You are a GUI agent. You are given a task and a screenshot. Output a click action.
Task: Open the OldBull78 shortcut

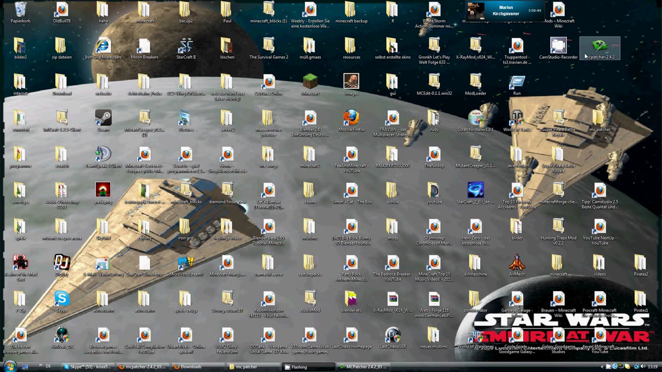coord(62,13)
